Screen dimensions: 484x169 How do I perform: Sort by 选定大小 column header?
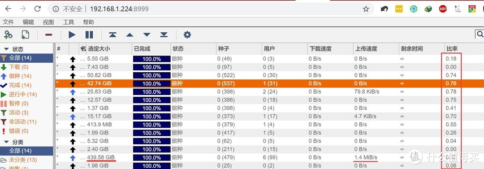click(109, 49)
